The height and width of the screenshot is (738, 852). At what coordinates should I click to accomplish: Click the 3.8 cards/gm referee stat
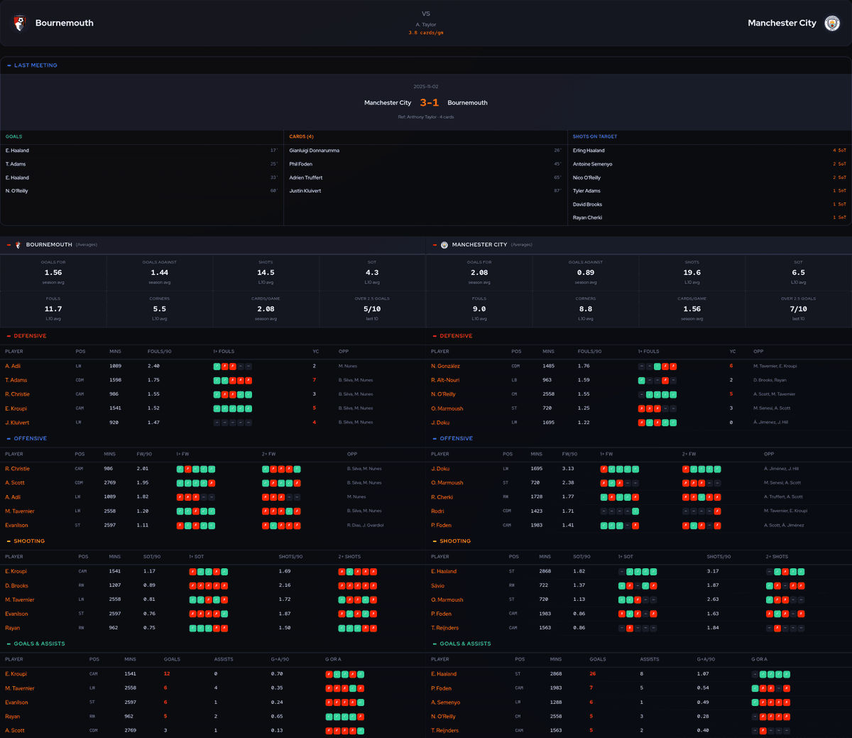tap(426, 33)
